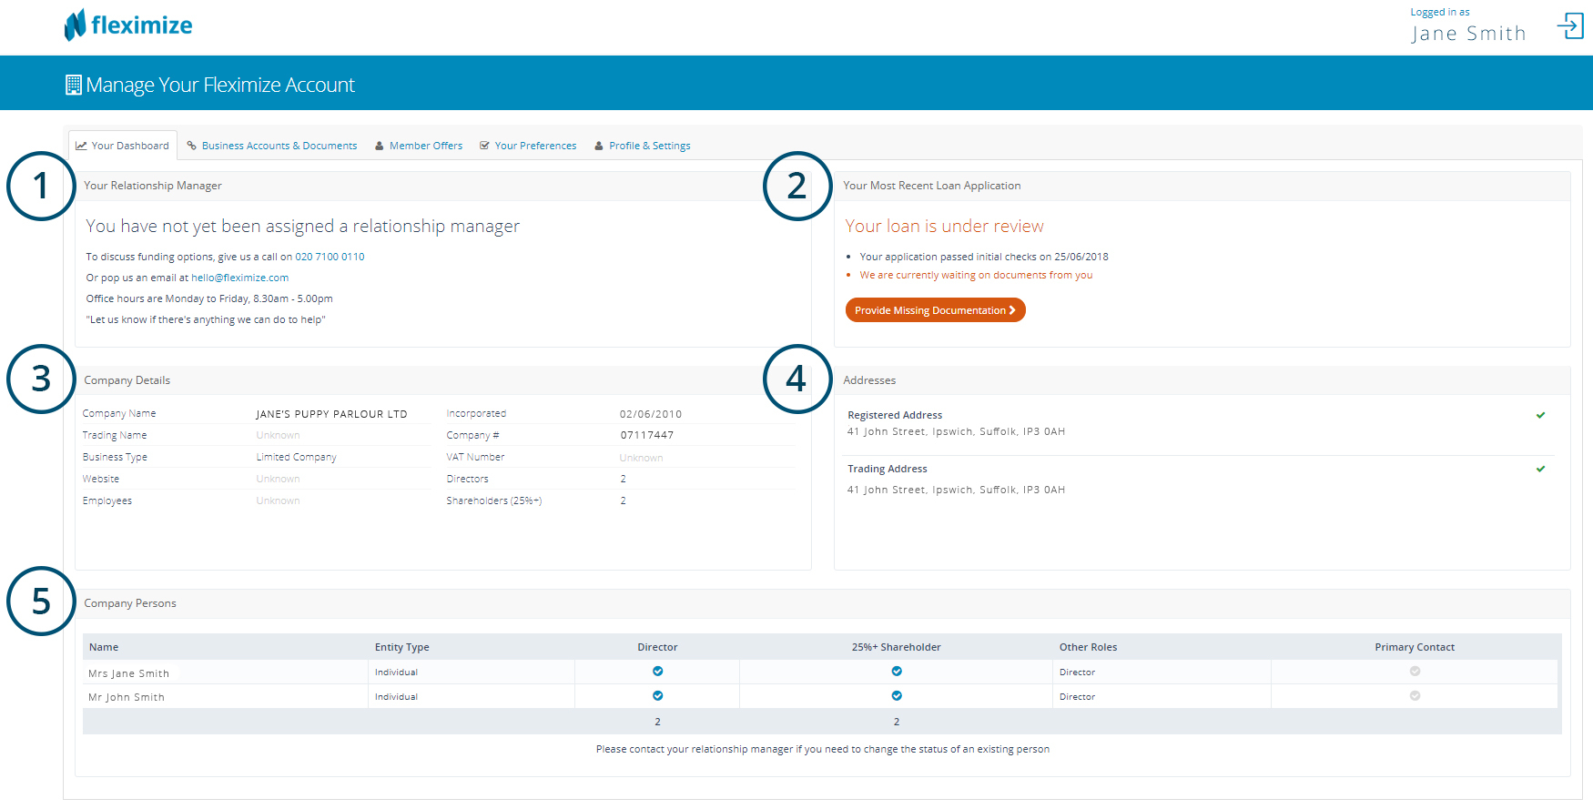Click the Primary Contact column header
The height and width of the screenshot is (809, 1593).
(x=1415, y=647)
